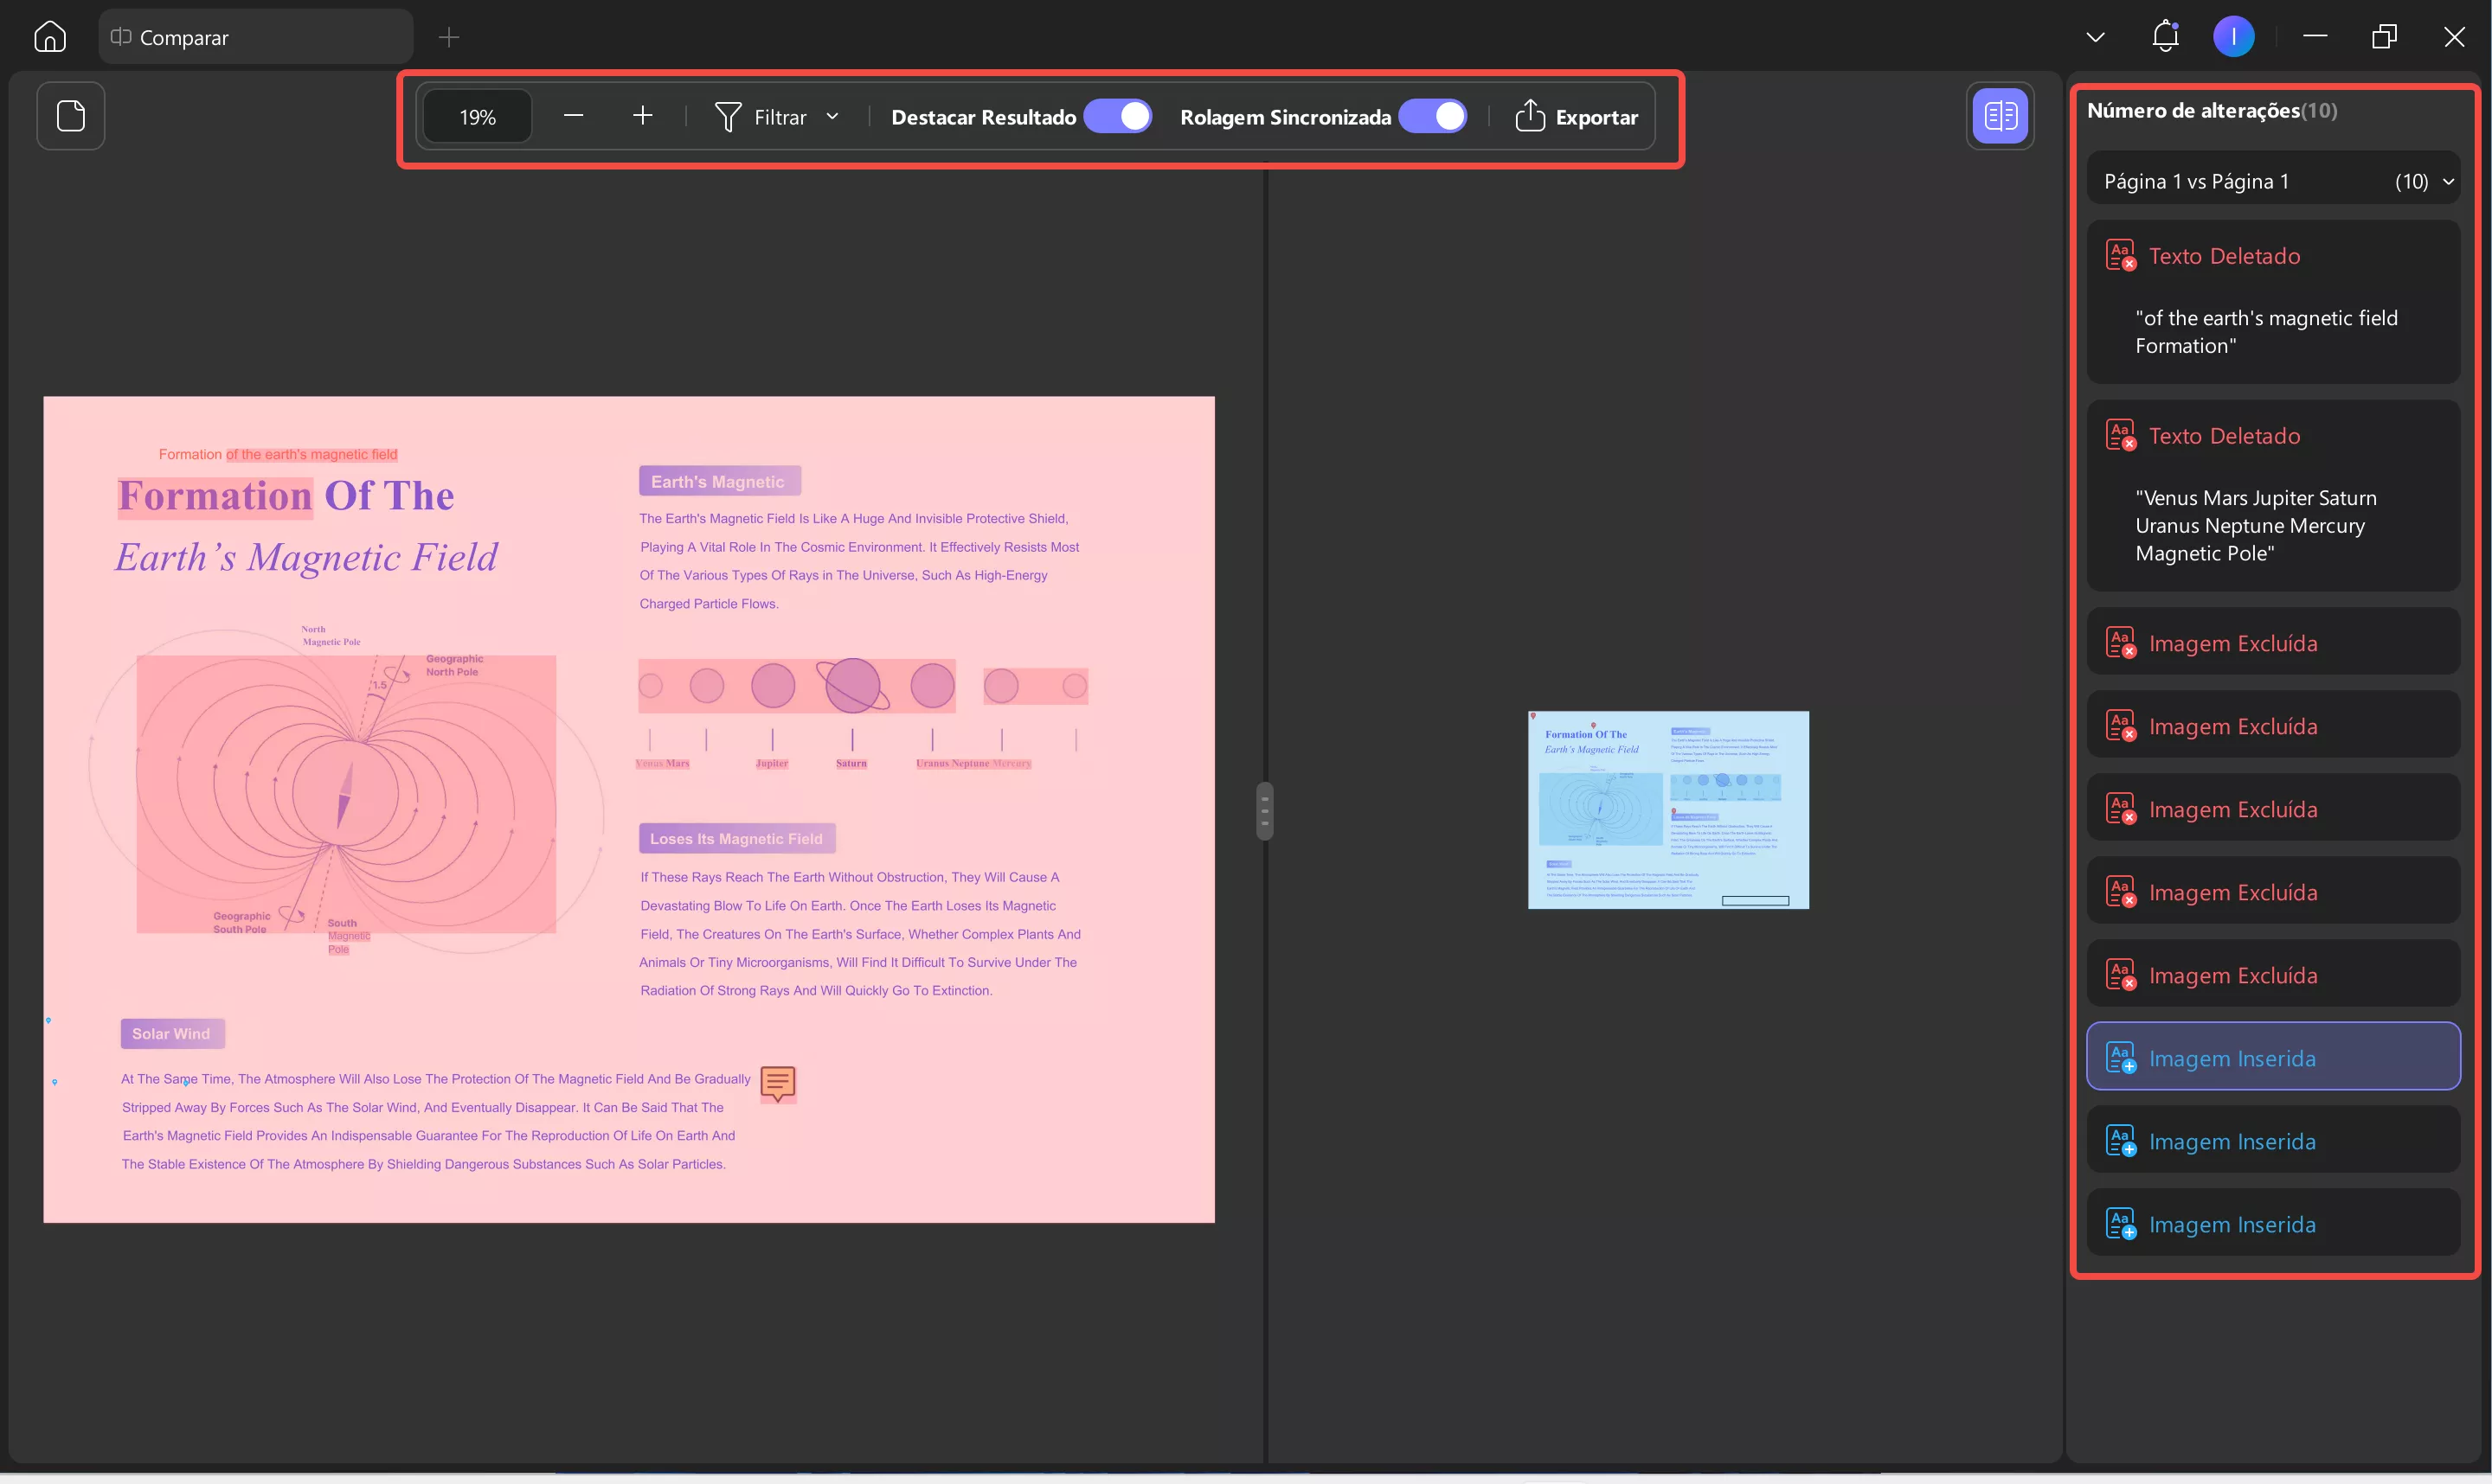Open a new tab with the plus button
Viewport: 2492px width, 1484px height.
449,37
